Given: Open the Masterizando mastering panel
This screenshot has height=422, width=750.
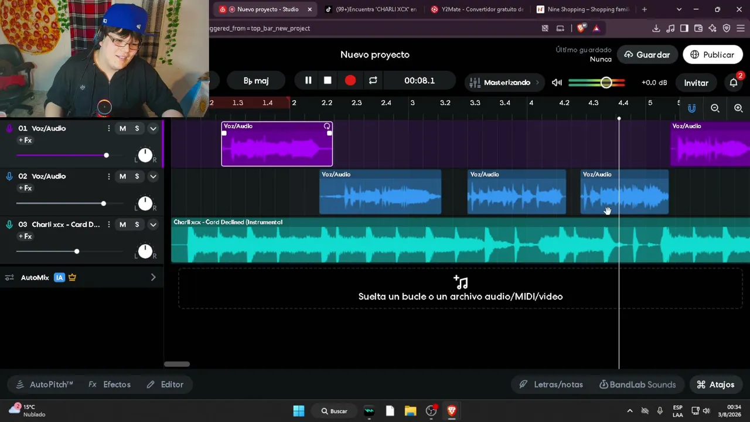Looking at the screenshot, I should (x=504, y=83).
